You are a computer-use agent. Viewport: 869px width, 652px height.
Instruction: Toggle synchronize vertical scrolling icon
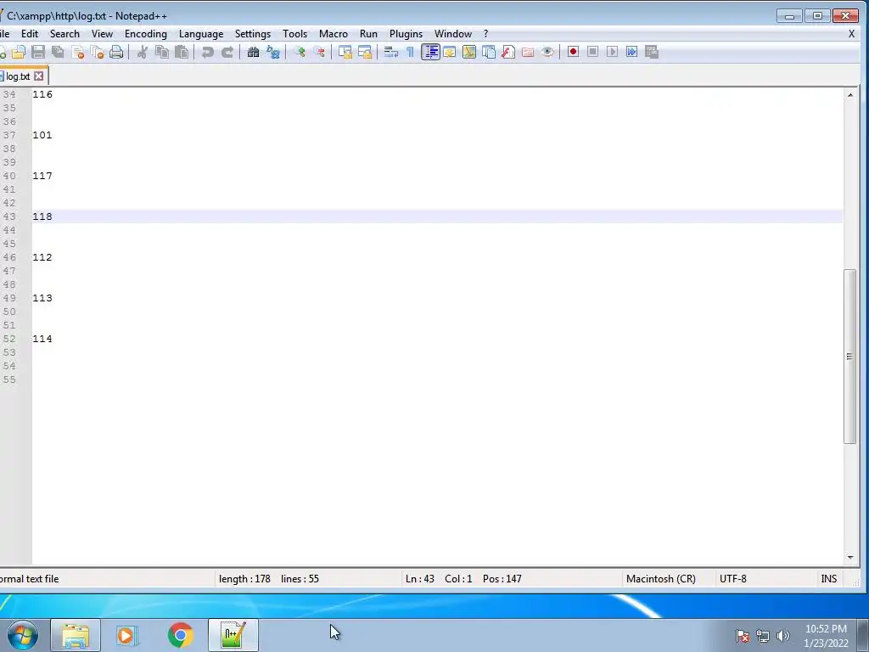coord(345,52)
